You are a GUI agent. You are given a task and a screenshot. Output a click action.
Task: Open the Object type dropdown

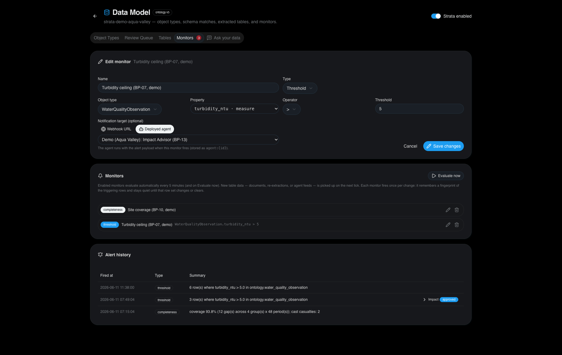tap(129, 109)
